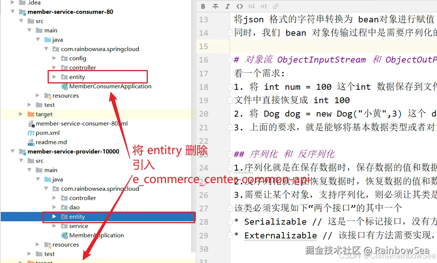Click 'Dog dog = new Dog' text on line 20

308,114
